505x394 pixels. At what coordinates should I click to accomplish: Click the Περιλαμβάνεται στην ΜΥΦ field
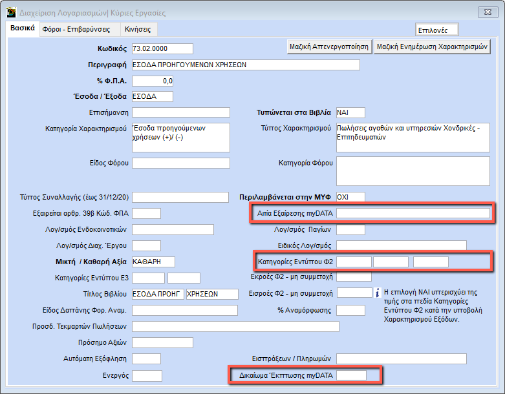(350, 196)
